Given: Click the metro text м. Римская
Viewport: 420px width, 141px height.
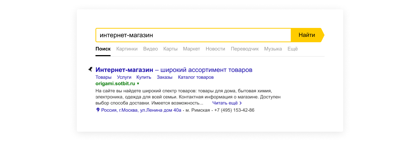Looking at the screenshot, I should pos(197,110).
